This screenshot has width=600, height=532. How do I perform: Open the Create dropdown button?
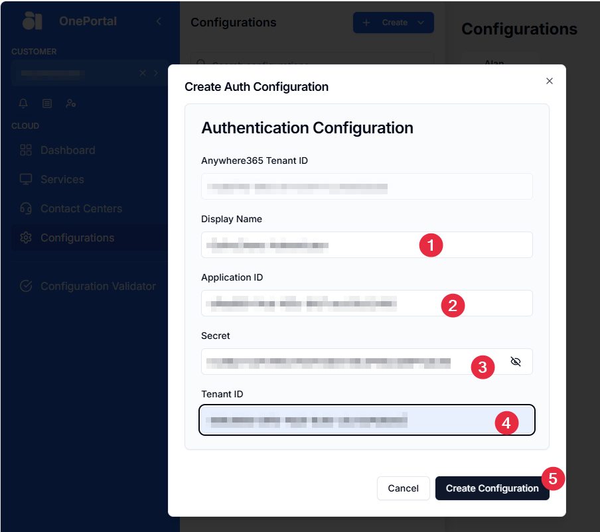click(x=394, y=23)
